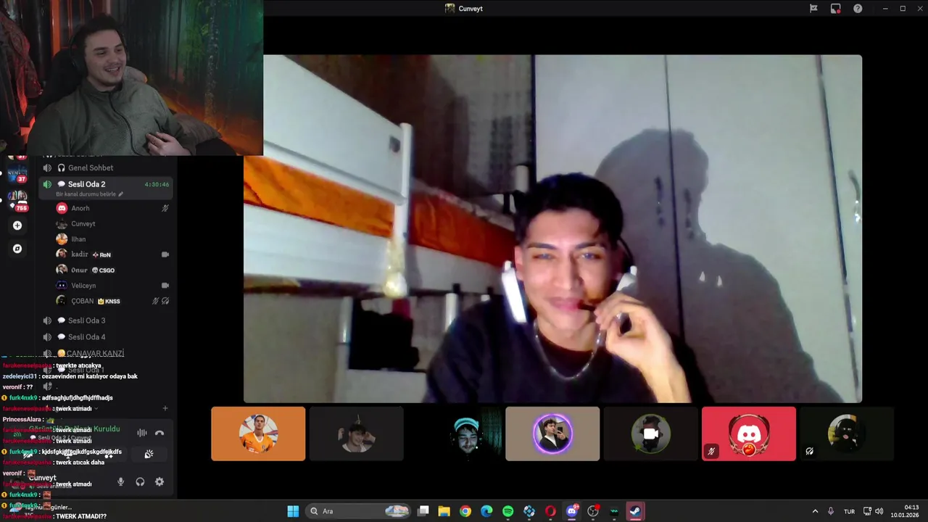Launch Microsoft Edge from taskbar
The width and height of the screenshot is (928, 522).
[486, 511]
